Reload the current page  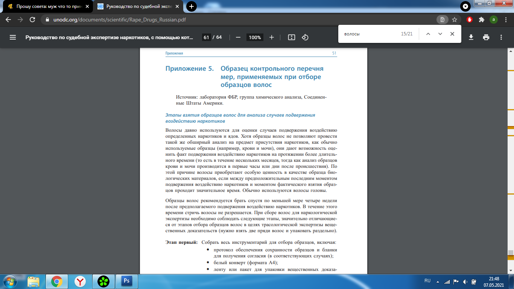point(32,20)
